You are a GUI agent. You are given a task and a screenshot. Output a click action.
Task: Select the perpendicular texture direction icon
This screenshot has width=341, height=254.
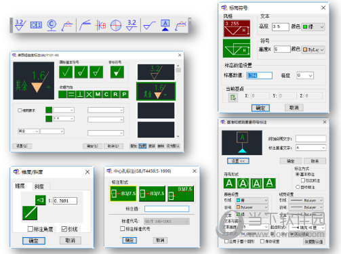pos(80,94)
